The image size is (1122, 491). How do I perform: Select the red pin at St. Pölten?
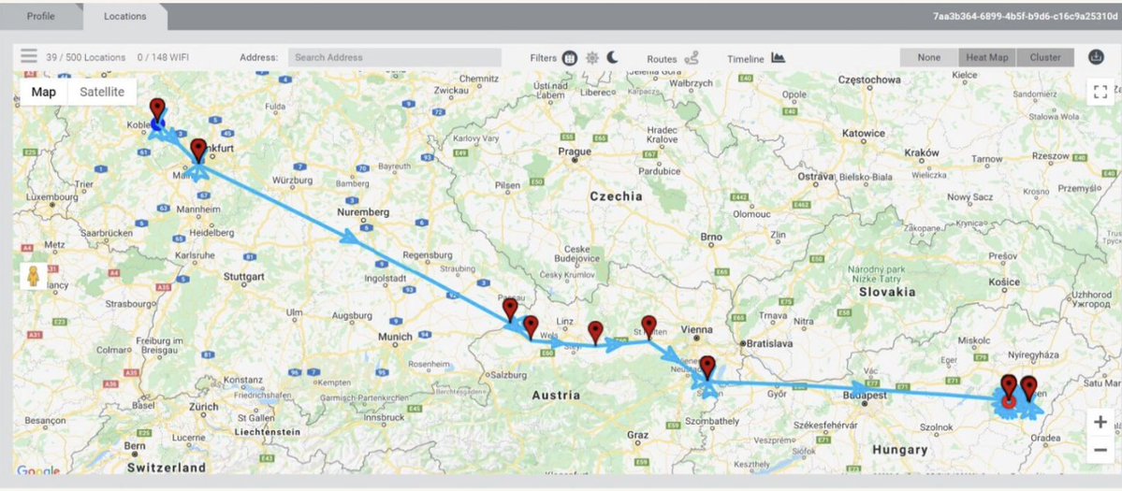pyautogui.click(x=648, y=327)
